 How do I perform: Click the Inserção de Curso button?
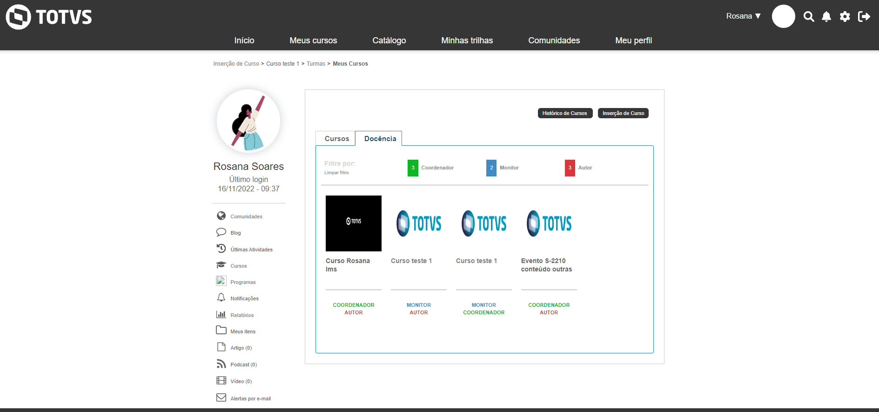click(623, 113)
